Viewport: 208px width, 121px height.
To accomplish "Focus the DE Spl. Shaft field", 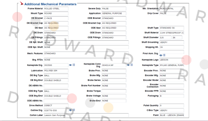I will (x=86, y=42).
